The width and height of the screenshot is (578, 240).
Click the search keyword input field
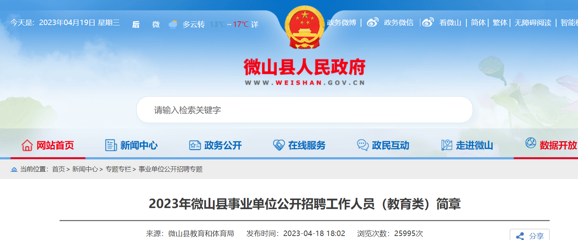(x=304, y=110)
